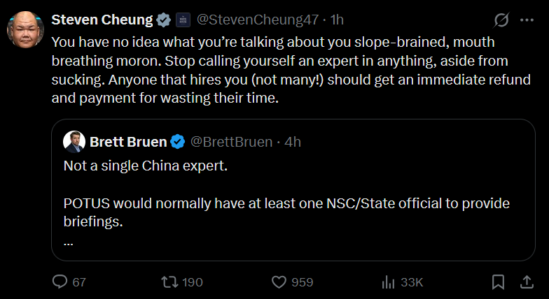Image resolution: width=549 pixels, height=299 pixels.
Task: Click the White House affiliation badge
Action: click(x=183, y=20)
